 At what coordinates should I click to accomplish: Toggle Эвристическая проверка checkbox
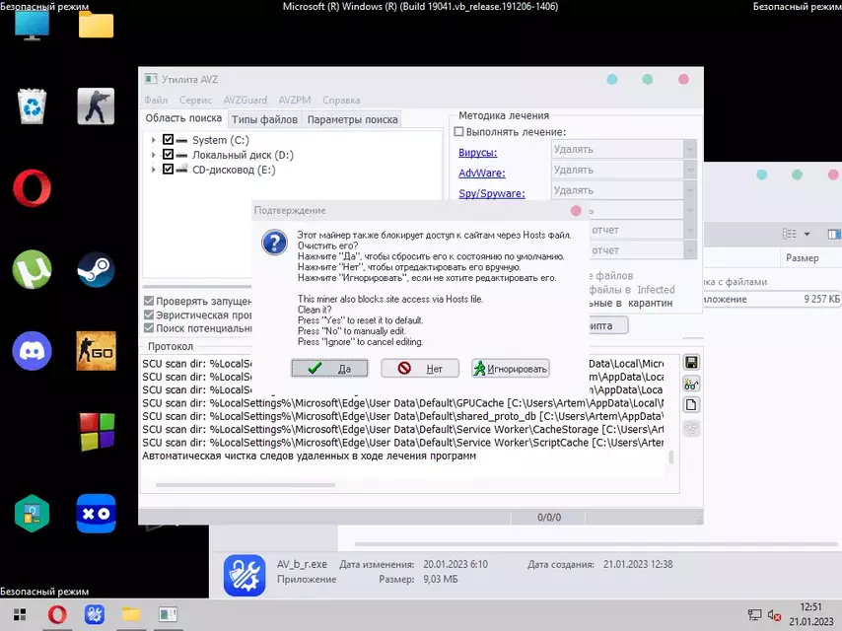[x=149, y=315]
